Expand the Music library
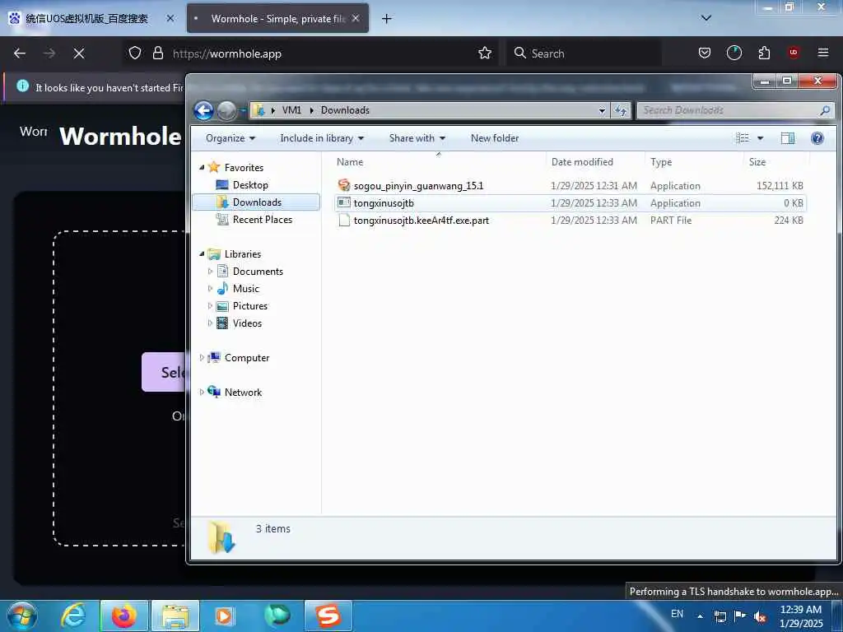 (x=210, y=289)
